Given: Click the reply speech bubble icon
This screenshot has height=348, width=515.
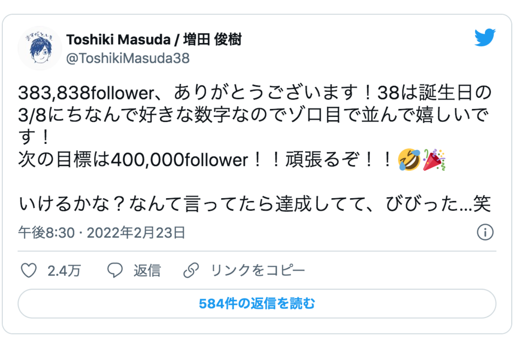Looking at the screenshot, I should click(x=115, y=271).
